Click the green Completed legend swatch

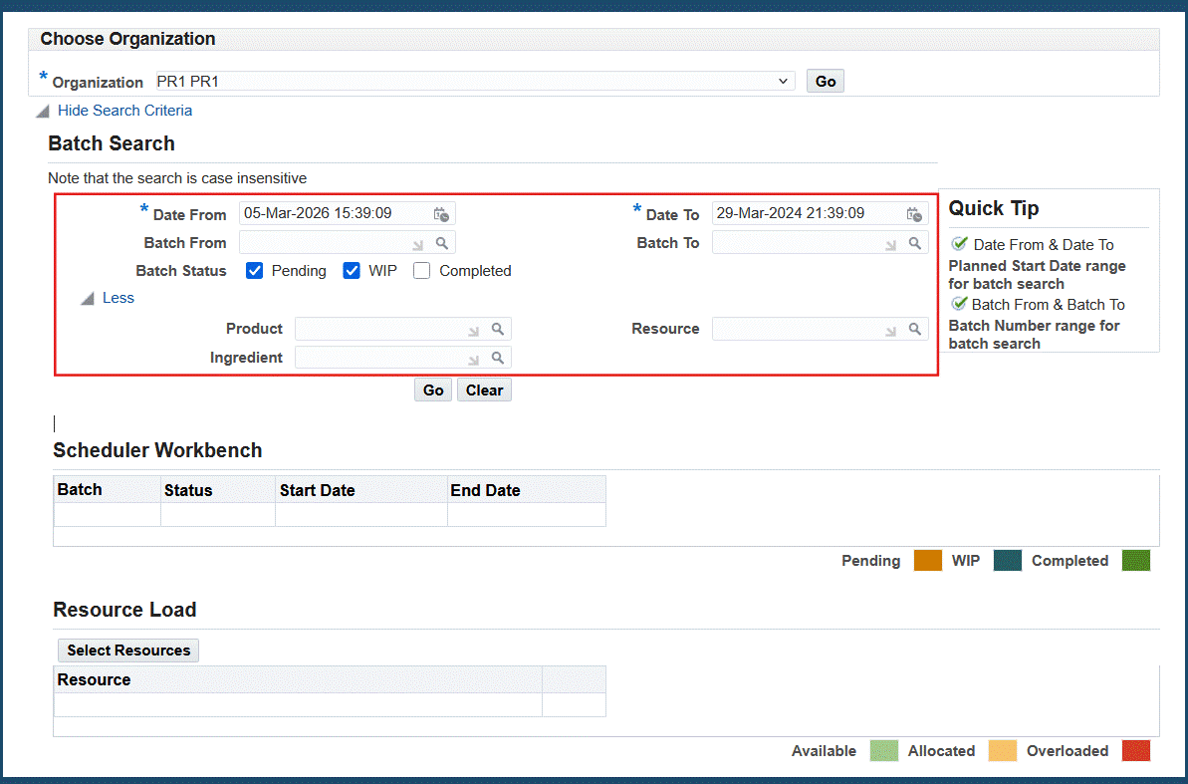1136,560
